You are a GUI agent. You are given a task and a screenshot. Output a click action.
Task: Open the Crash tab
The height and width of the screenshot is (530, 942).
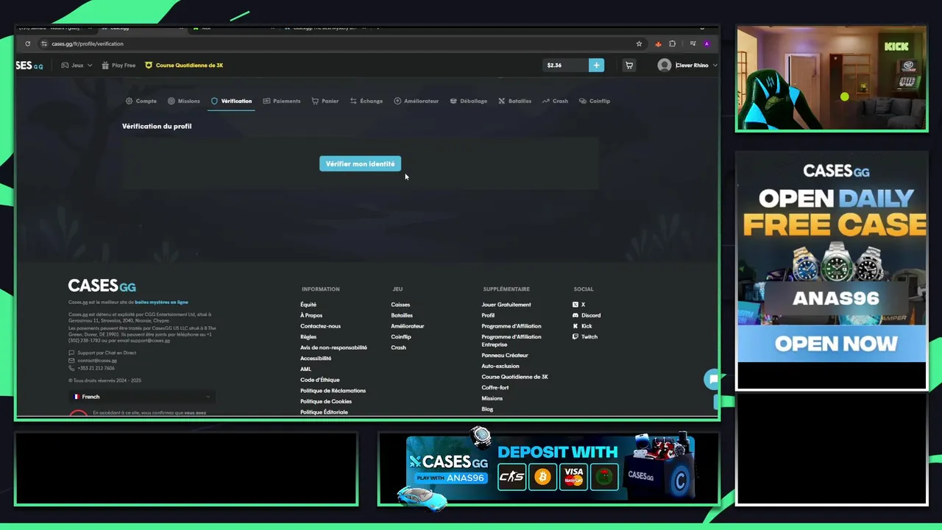click(555, 101)
